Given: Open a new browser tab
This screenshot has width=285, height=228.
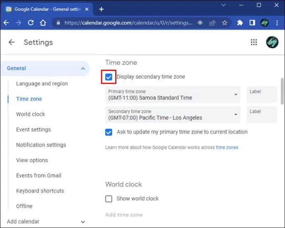Looking at the screenshot, I should pyautogui.click(x=102, y=9).
